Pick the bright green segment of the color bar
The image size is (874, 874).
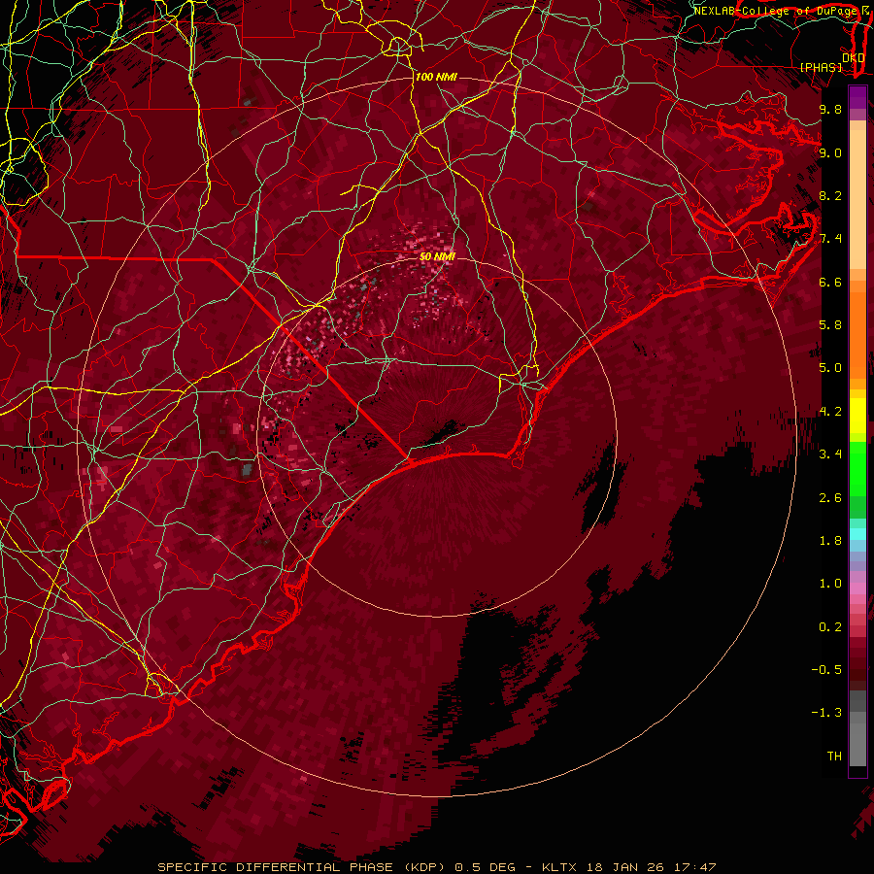[857, 469]
